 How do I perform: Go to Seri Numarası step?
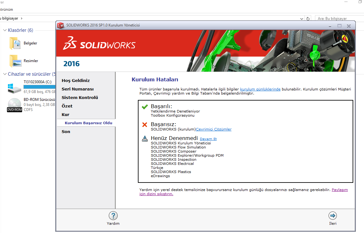pos(77,89)
